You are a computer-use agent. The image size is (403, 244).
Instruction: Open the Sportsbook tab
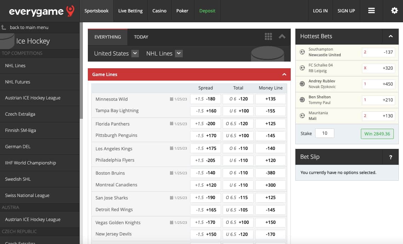[x=96, y=11]
